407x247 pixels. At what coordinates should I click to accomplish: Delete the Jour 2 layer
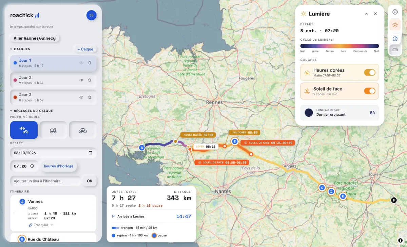pyautogui.click(x=90, y=80)
